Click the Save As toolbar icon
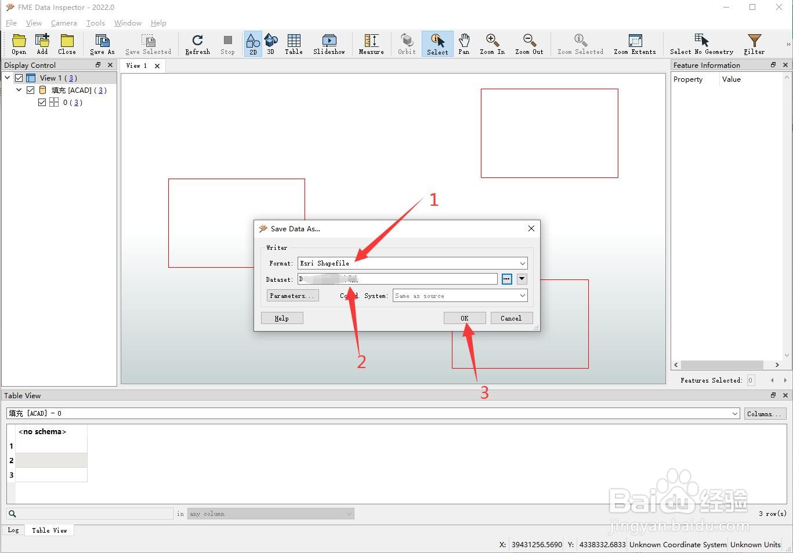 click(102, 44)
